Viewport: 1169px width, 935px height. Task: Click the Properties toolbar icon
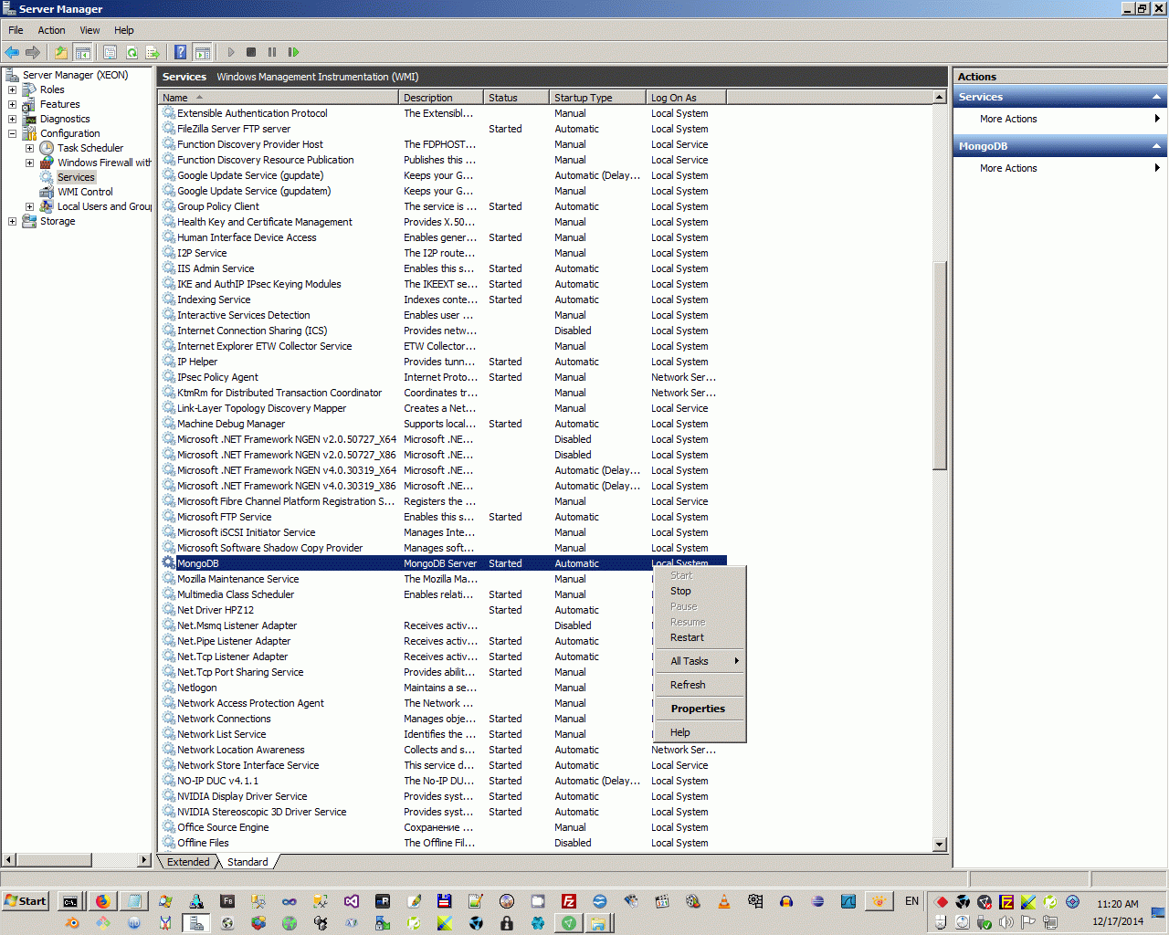click(110, 52)
